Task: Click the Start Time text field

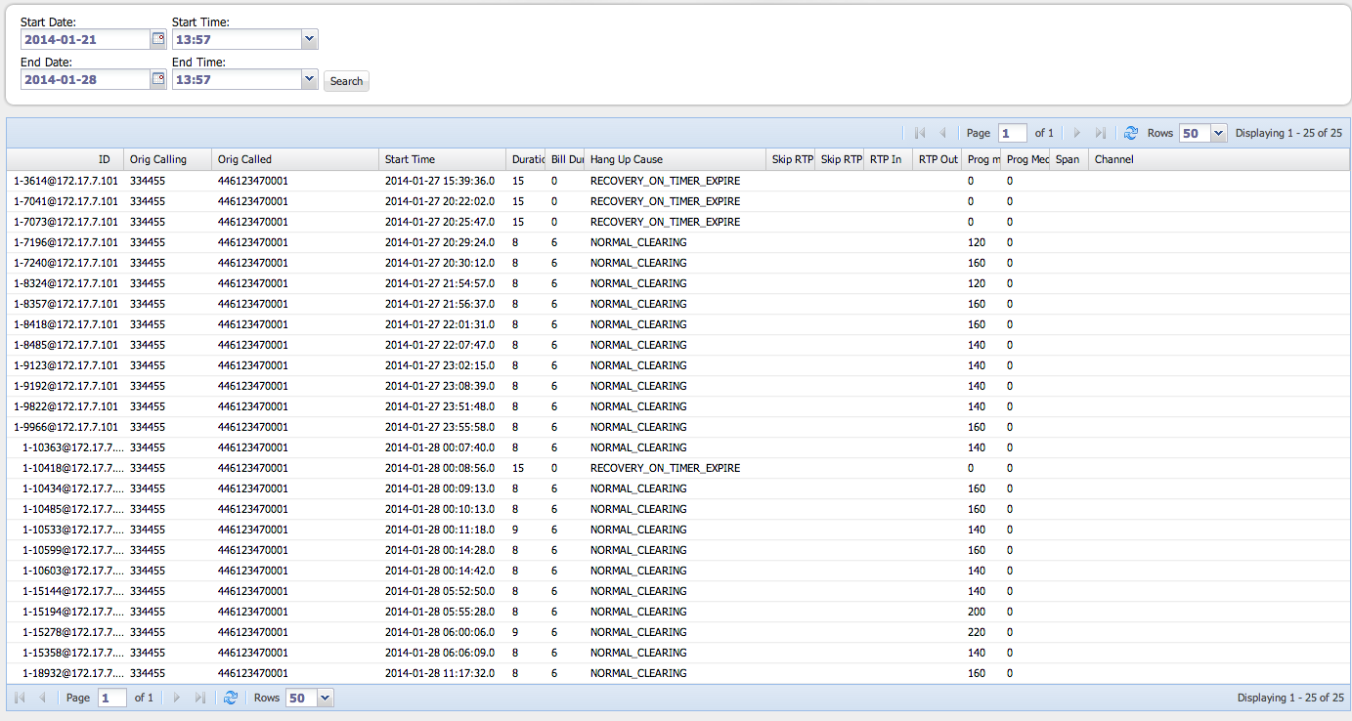Action: (x=237, y=39)
